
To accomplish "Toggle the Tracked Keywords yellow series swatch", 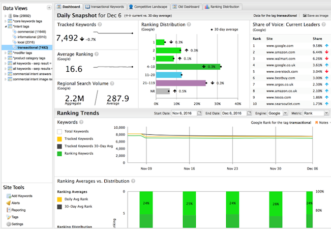I will [59, 139].
